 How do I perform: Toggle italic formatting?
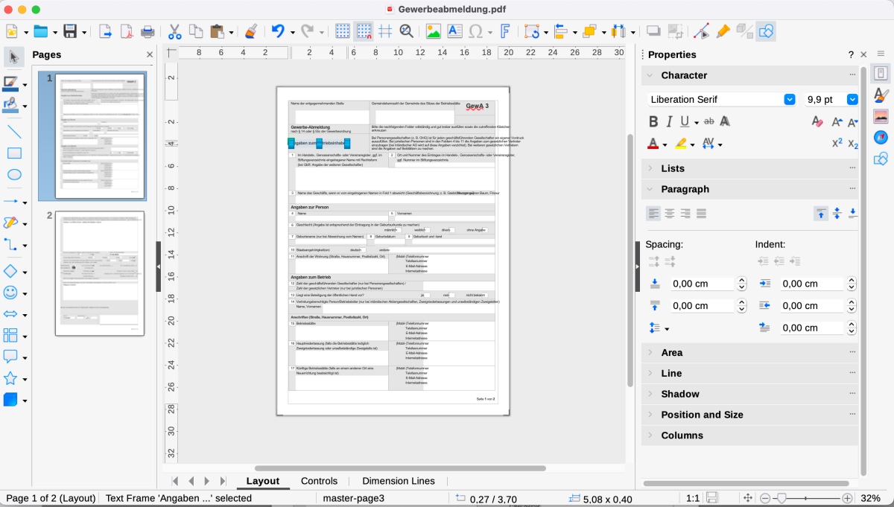pyautogui.click(x=670, y=121)
